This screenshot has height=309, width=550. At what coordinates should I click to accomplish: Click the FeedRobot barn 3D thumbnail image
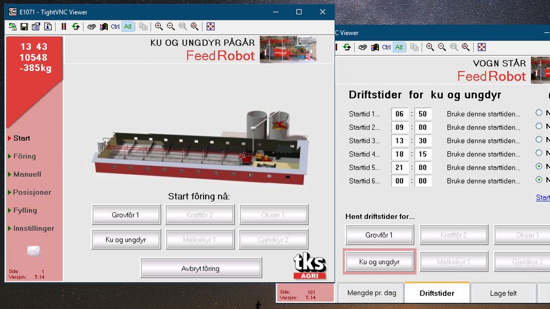tap(200, 147)
